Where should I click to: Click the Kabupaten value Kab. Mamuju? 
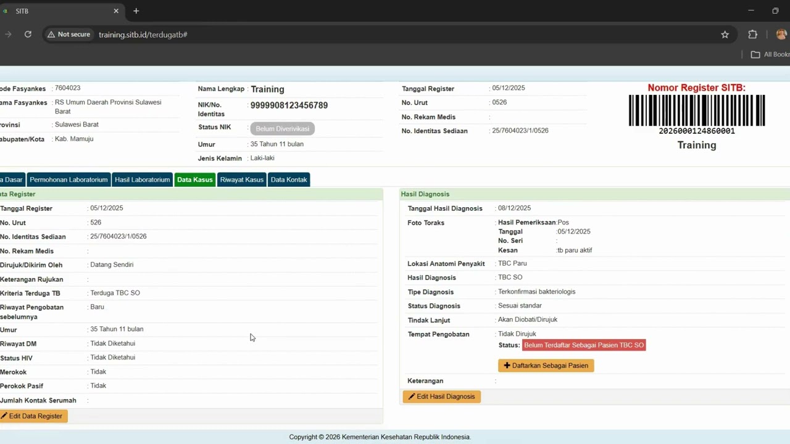[74, 139]
